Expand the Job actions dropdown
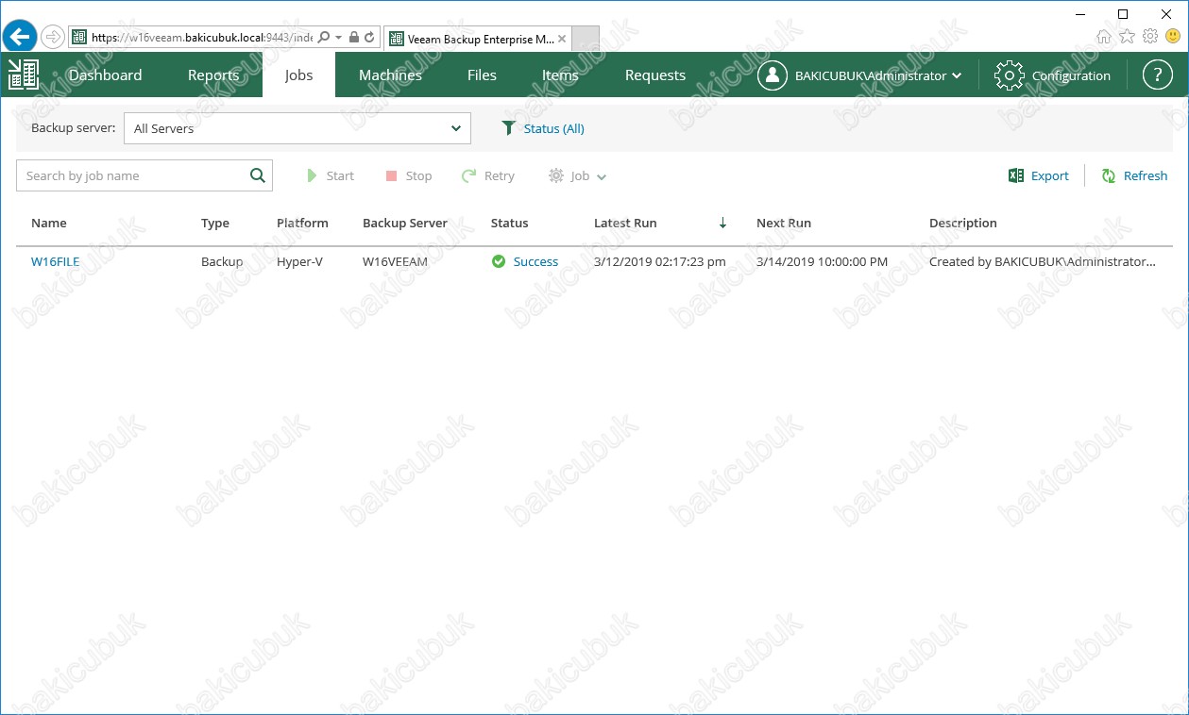Viewport: 1189px width, 715px height. point(577,175)
